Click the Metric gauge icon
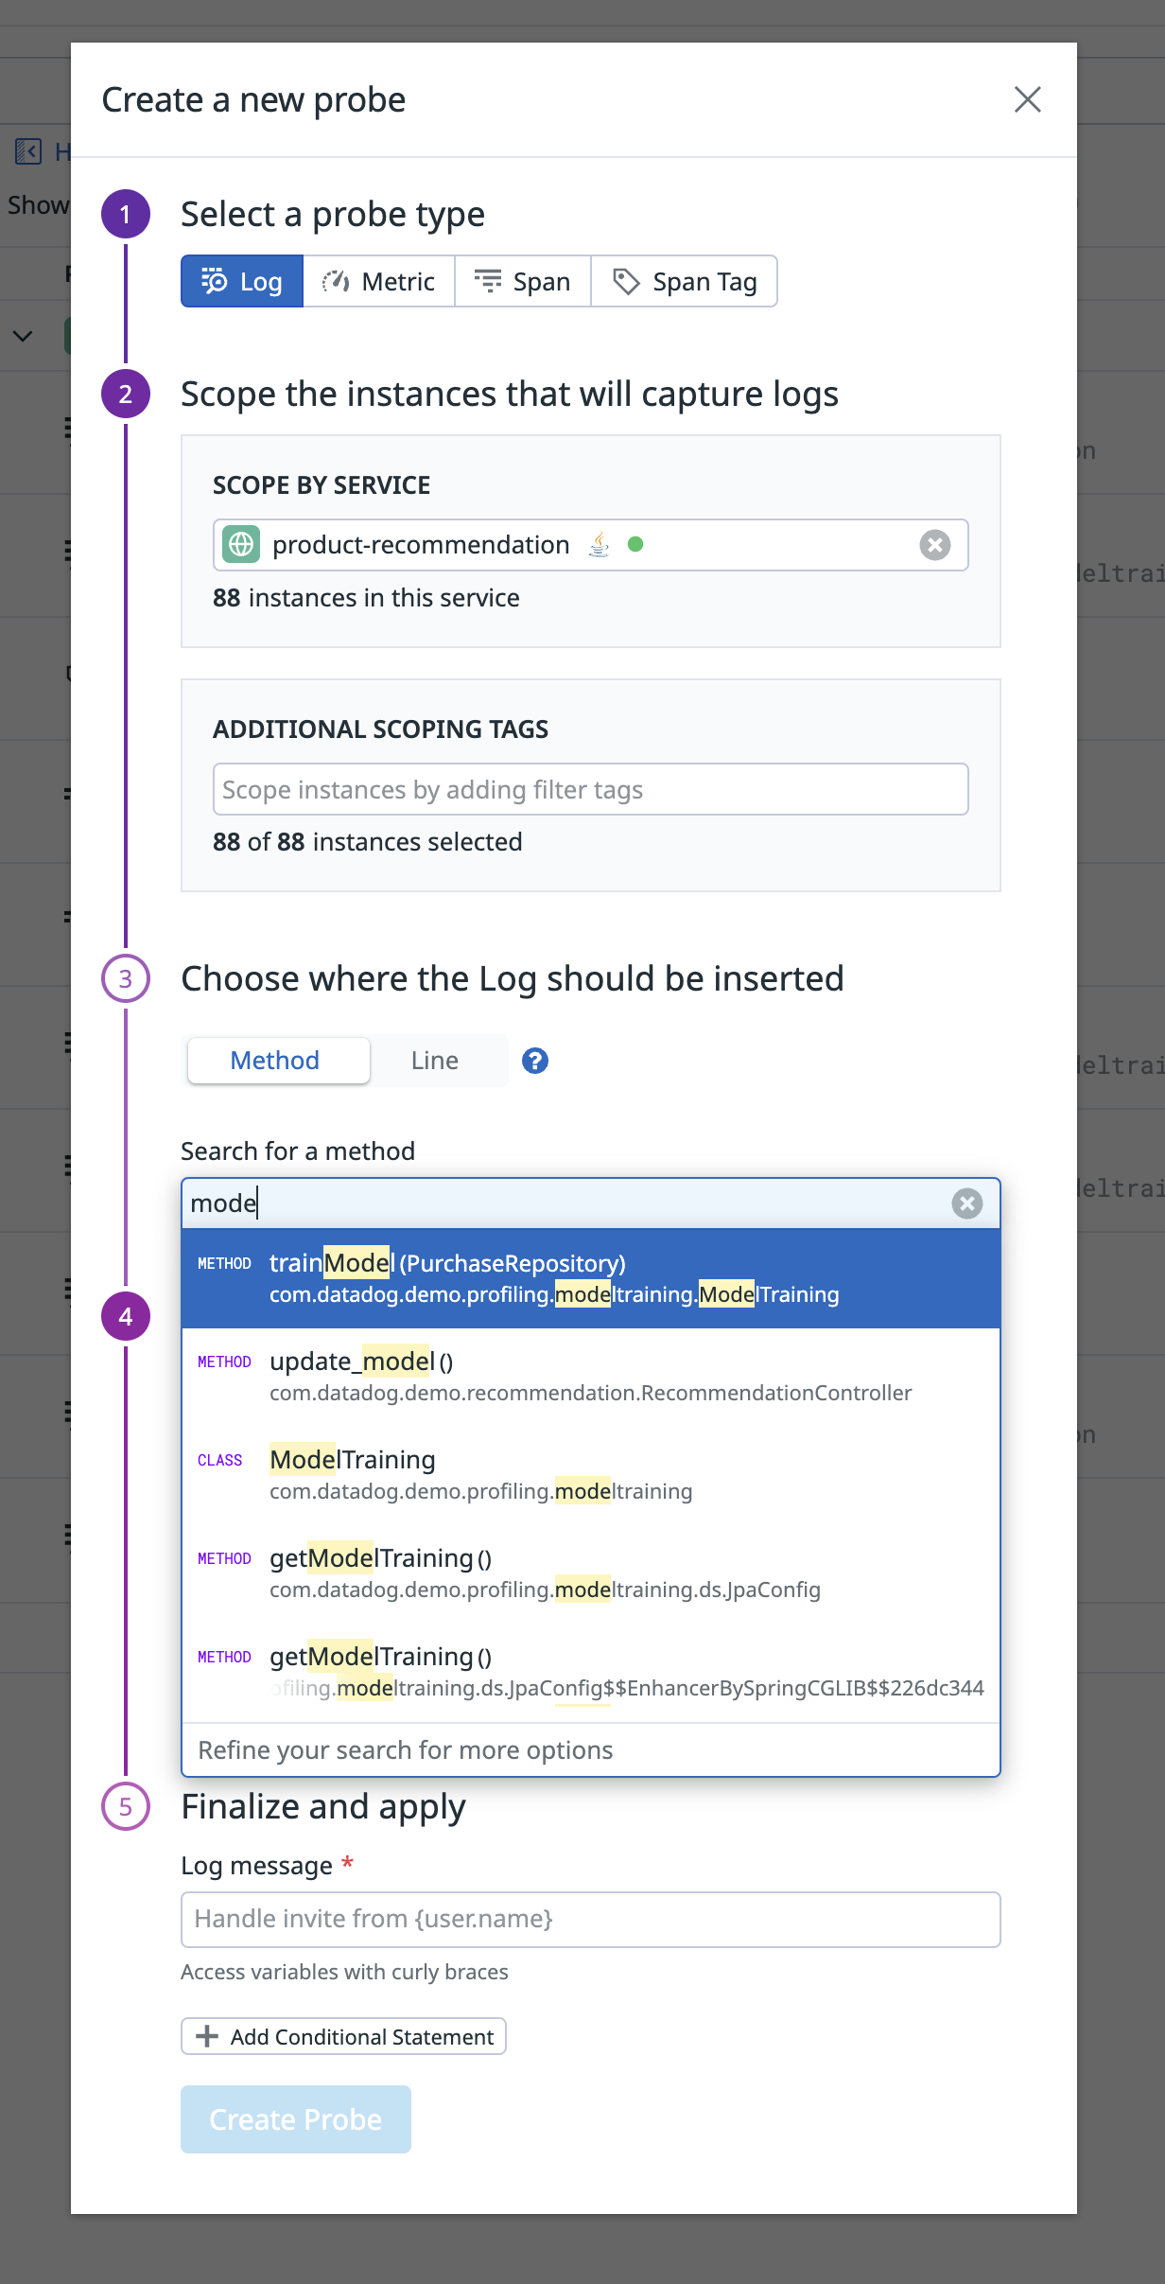Viewport: 1165px width, 2284px height. (x=337, y=281)
